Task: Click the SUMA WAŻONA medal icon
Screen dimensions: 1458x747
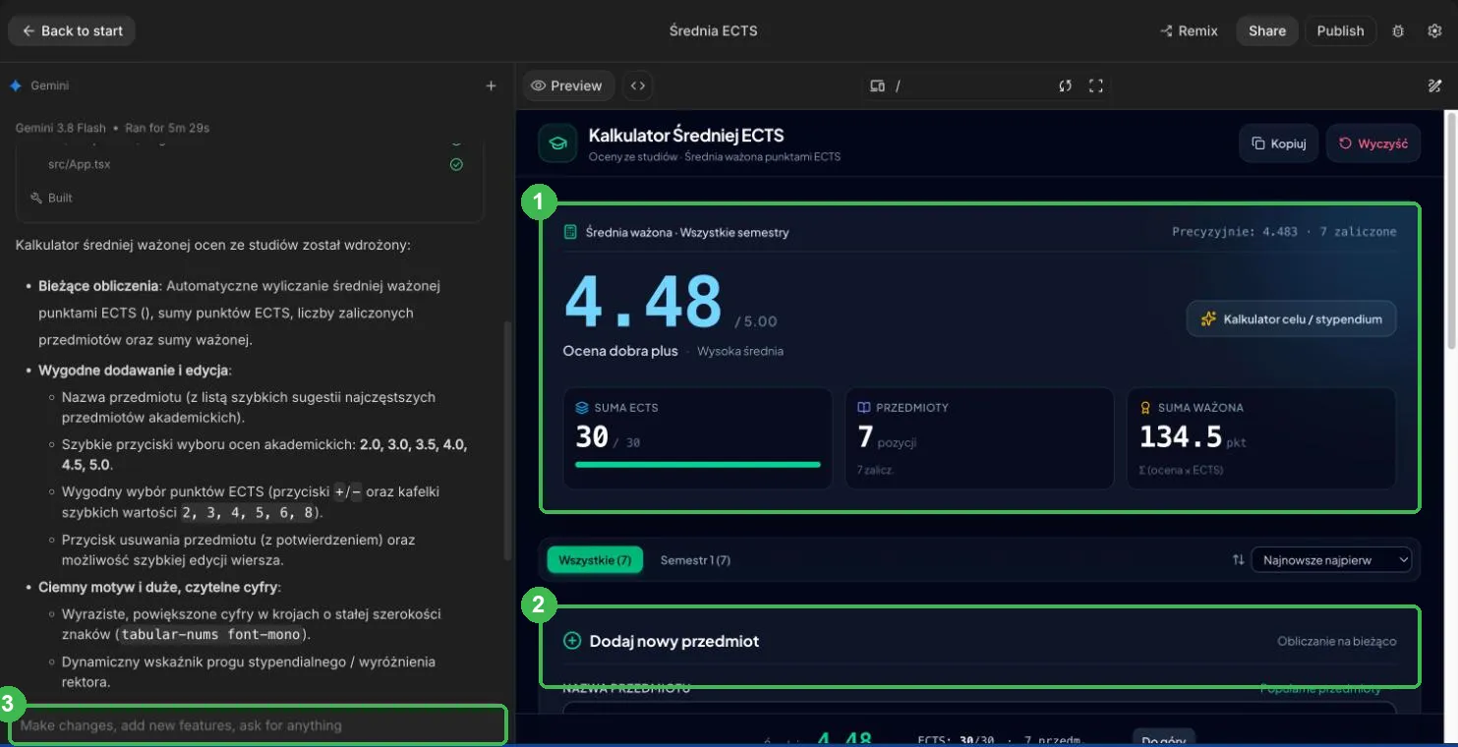Action: point(1145,407)
